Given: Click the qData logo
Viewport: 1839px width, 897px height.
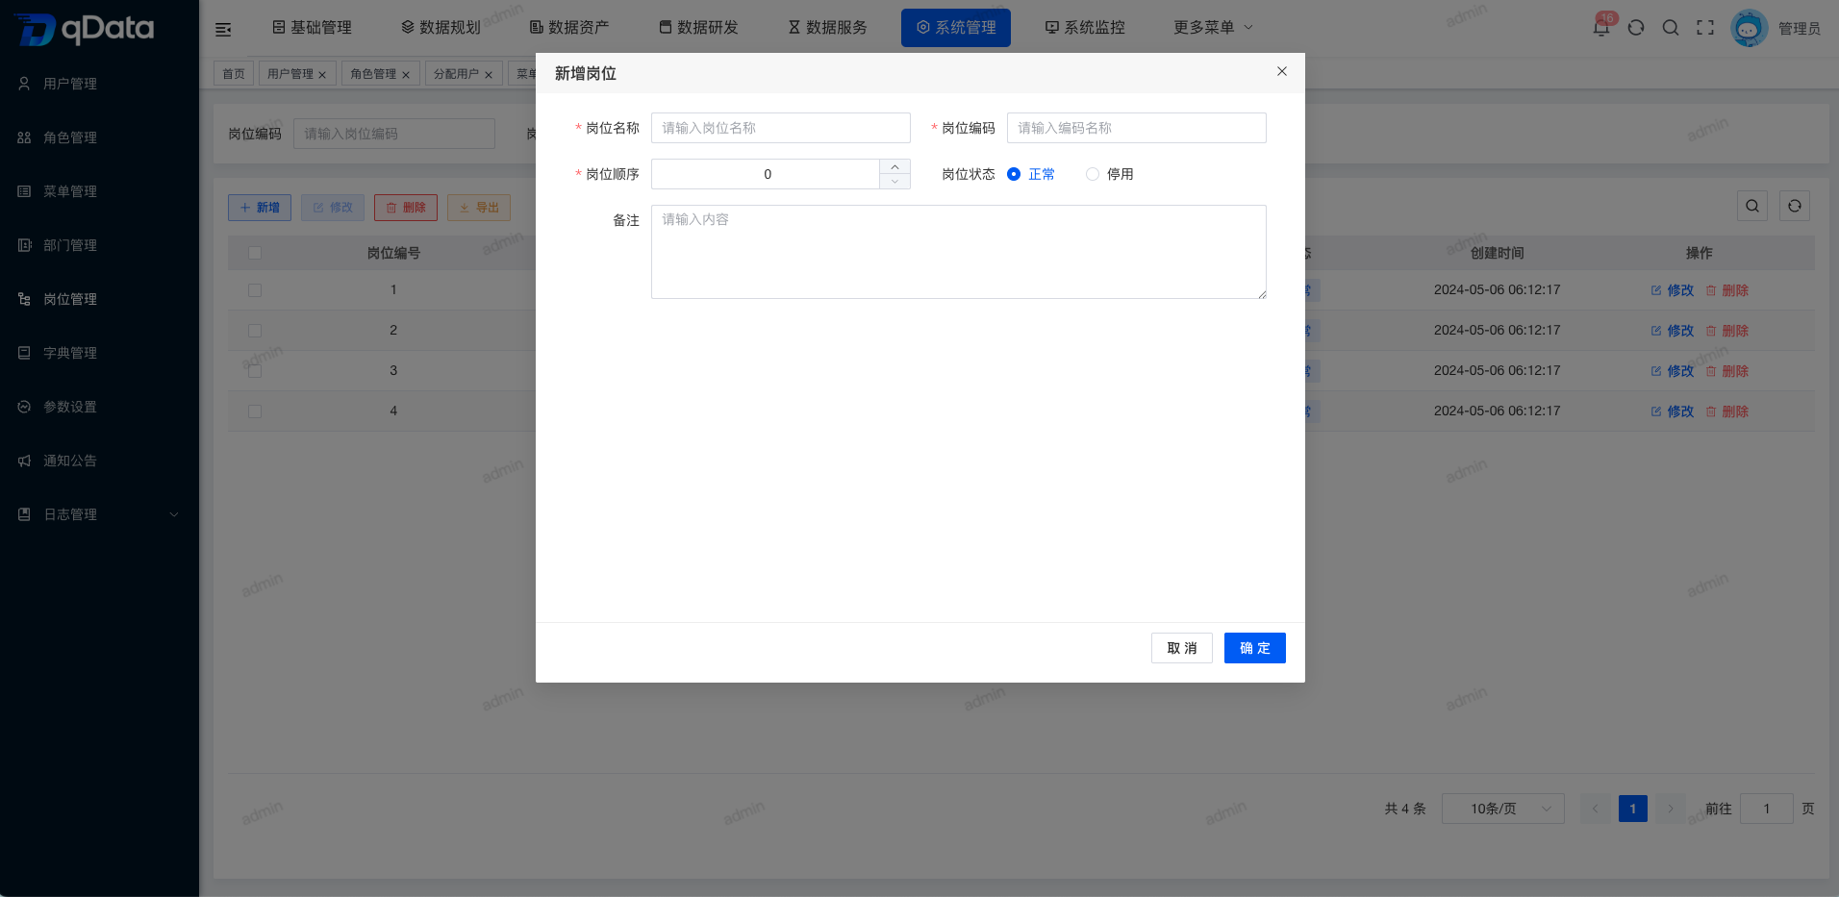Looking at the screenshot, I should pos(85,29).
